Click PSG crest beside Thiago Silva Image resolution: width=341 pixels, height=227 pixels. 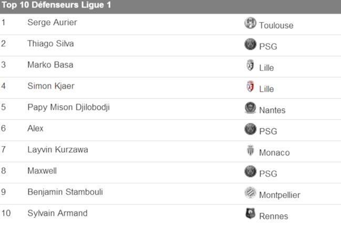click(x=250, y=44)
